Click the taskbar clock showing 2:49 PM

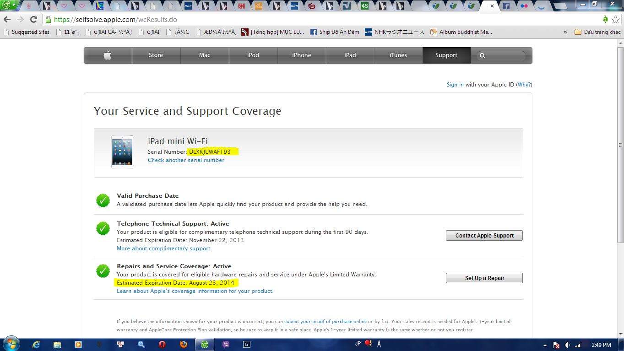pos(601,345)
